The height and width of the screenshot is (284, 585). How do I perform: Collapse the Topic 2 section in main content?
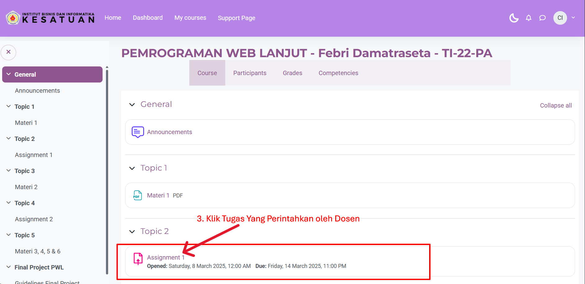pyautogui.click(x=132, y=231)
